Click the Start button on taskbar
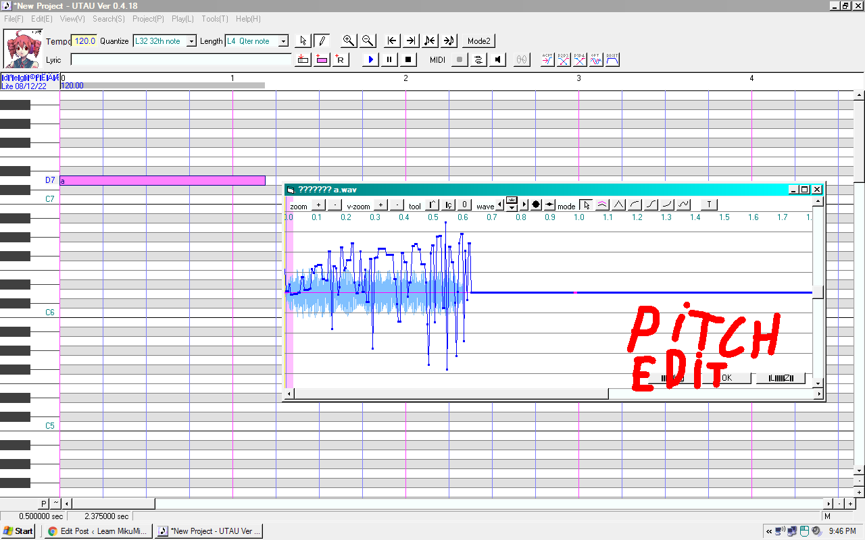The image size is (865, 540). click(x=18, y=531)
